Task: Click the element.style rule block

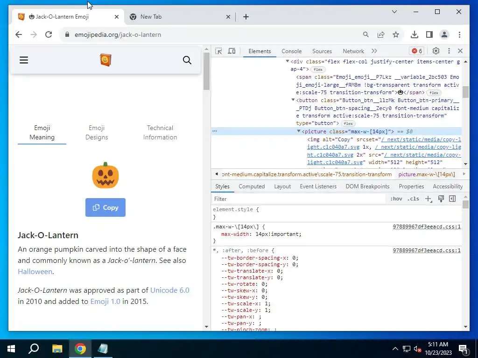Action: (x=336, y=213)
